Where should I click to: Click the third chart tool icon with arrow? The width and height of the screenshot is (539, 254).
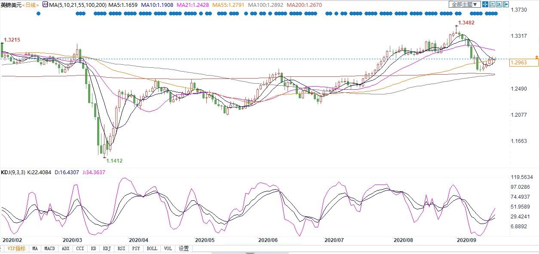click(499, 4)
